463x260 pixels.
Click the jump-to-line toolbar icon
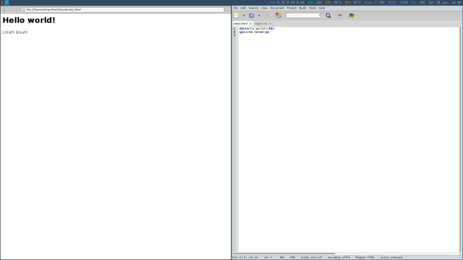click(x=340, y=15)
